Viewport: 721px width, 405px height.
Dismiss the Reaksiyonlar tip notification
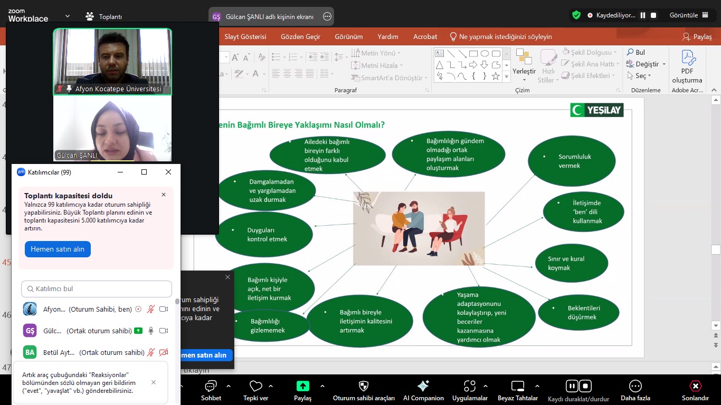pos(154,382)
